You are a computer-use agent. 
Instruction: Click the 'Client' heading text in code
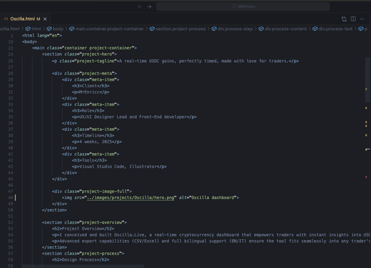[x=89, y=86]
